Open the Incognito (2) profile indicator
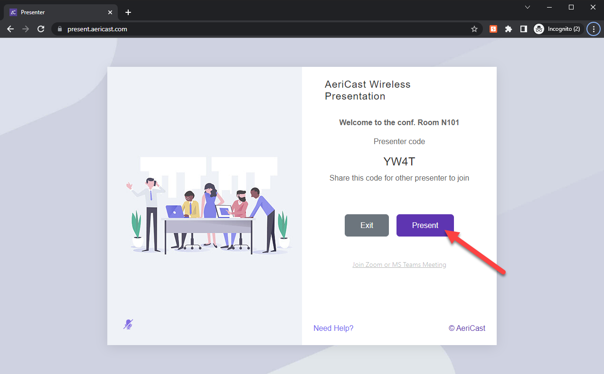 click(x=558, y=29)
